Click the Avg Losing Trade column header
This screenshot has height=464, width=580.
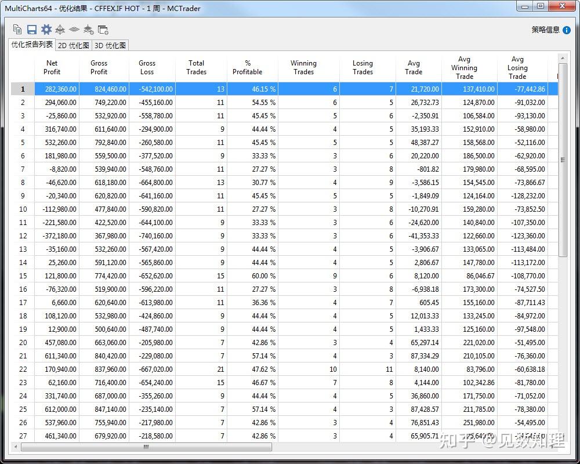(517, 68)
